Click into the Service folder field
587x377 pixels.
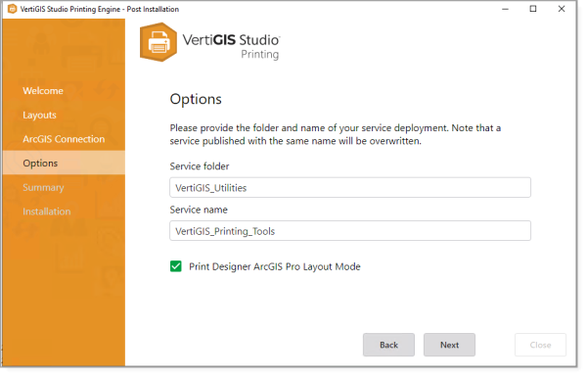point(350,188)
